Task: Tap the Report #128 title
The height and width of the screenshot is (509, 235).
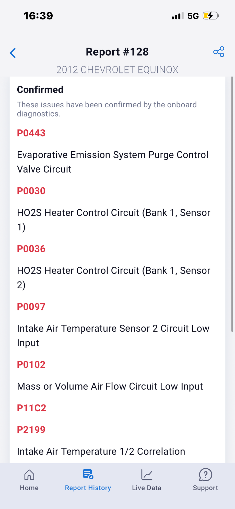Action: point(117,52)
